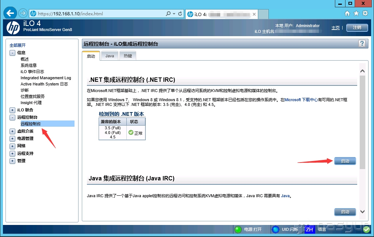This screenshot has width=374, height=237.
Task: Expand the 远程支持 section
Action: tap(12, 153)
